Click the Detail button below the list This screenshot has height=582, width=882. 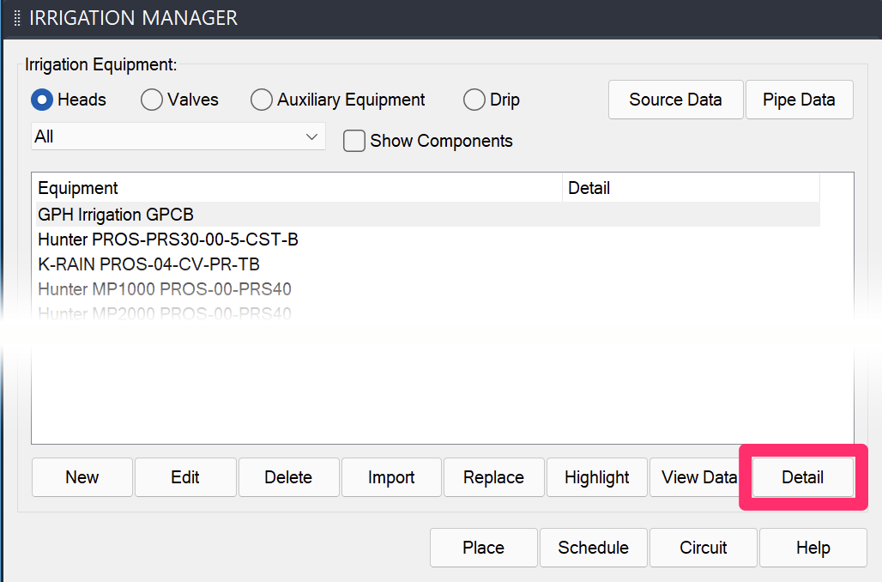803,477
